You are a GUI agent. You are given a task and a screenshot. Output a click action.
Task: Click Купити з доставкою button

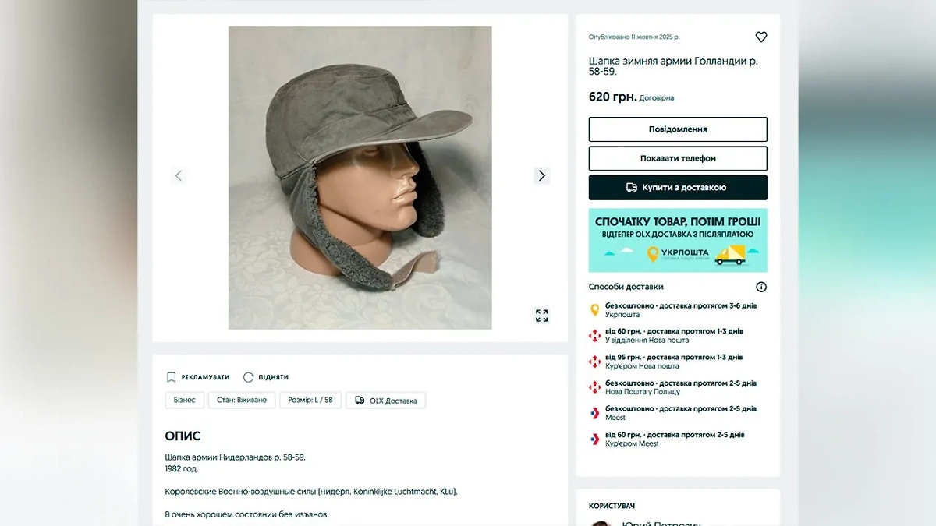[678, 188]
